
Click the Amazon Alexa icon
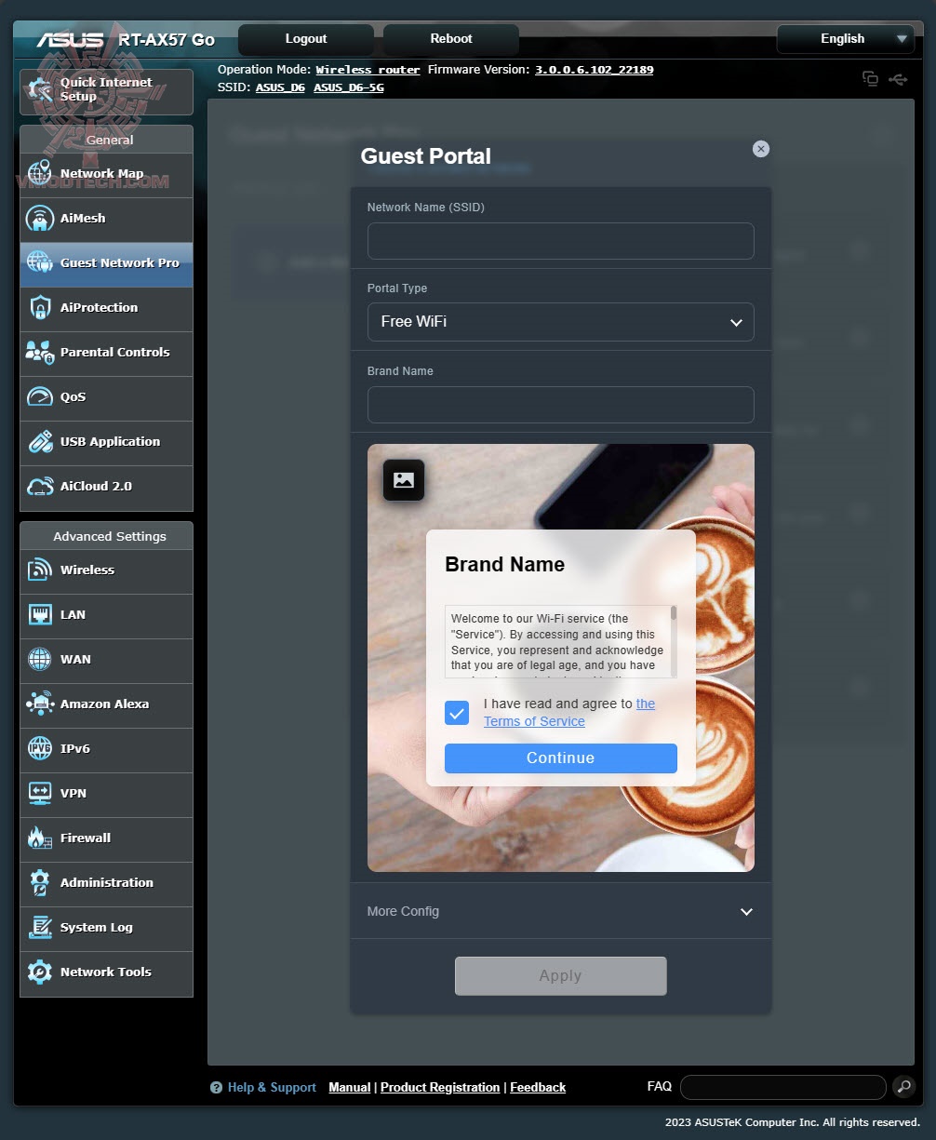pyautogui.click(x=40, y=704)
